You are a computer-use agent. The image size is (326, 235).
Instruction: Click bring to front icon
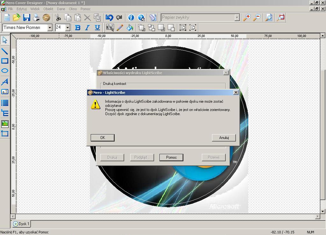click(142, 28)
